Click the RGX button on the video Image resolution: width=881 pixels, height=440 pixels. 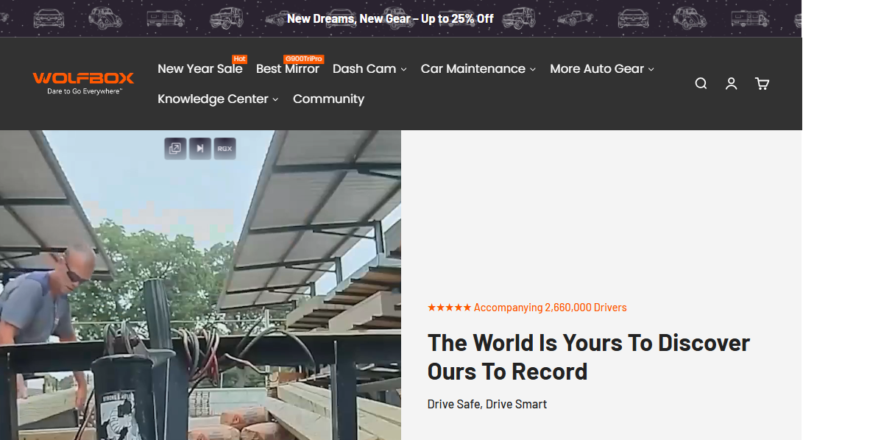224,149
